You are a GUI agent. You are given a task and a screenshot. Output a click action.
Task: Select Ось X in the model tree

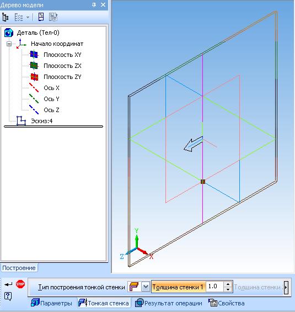[51, 88]
